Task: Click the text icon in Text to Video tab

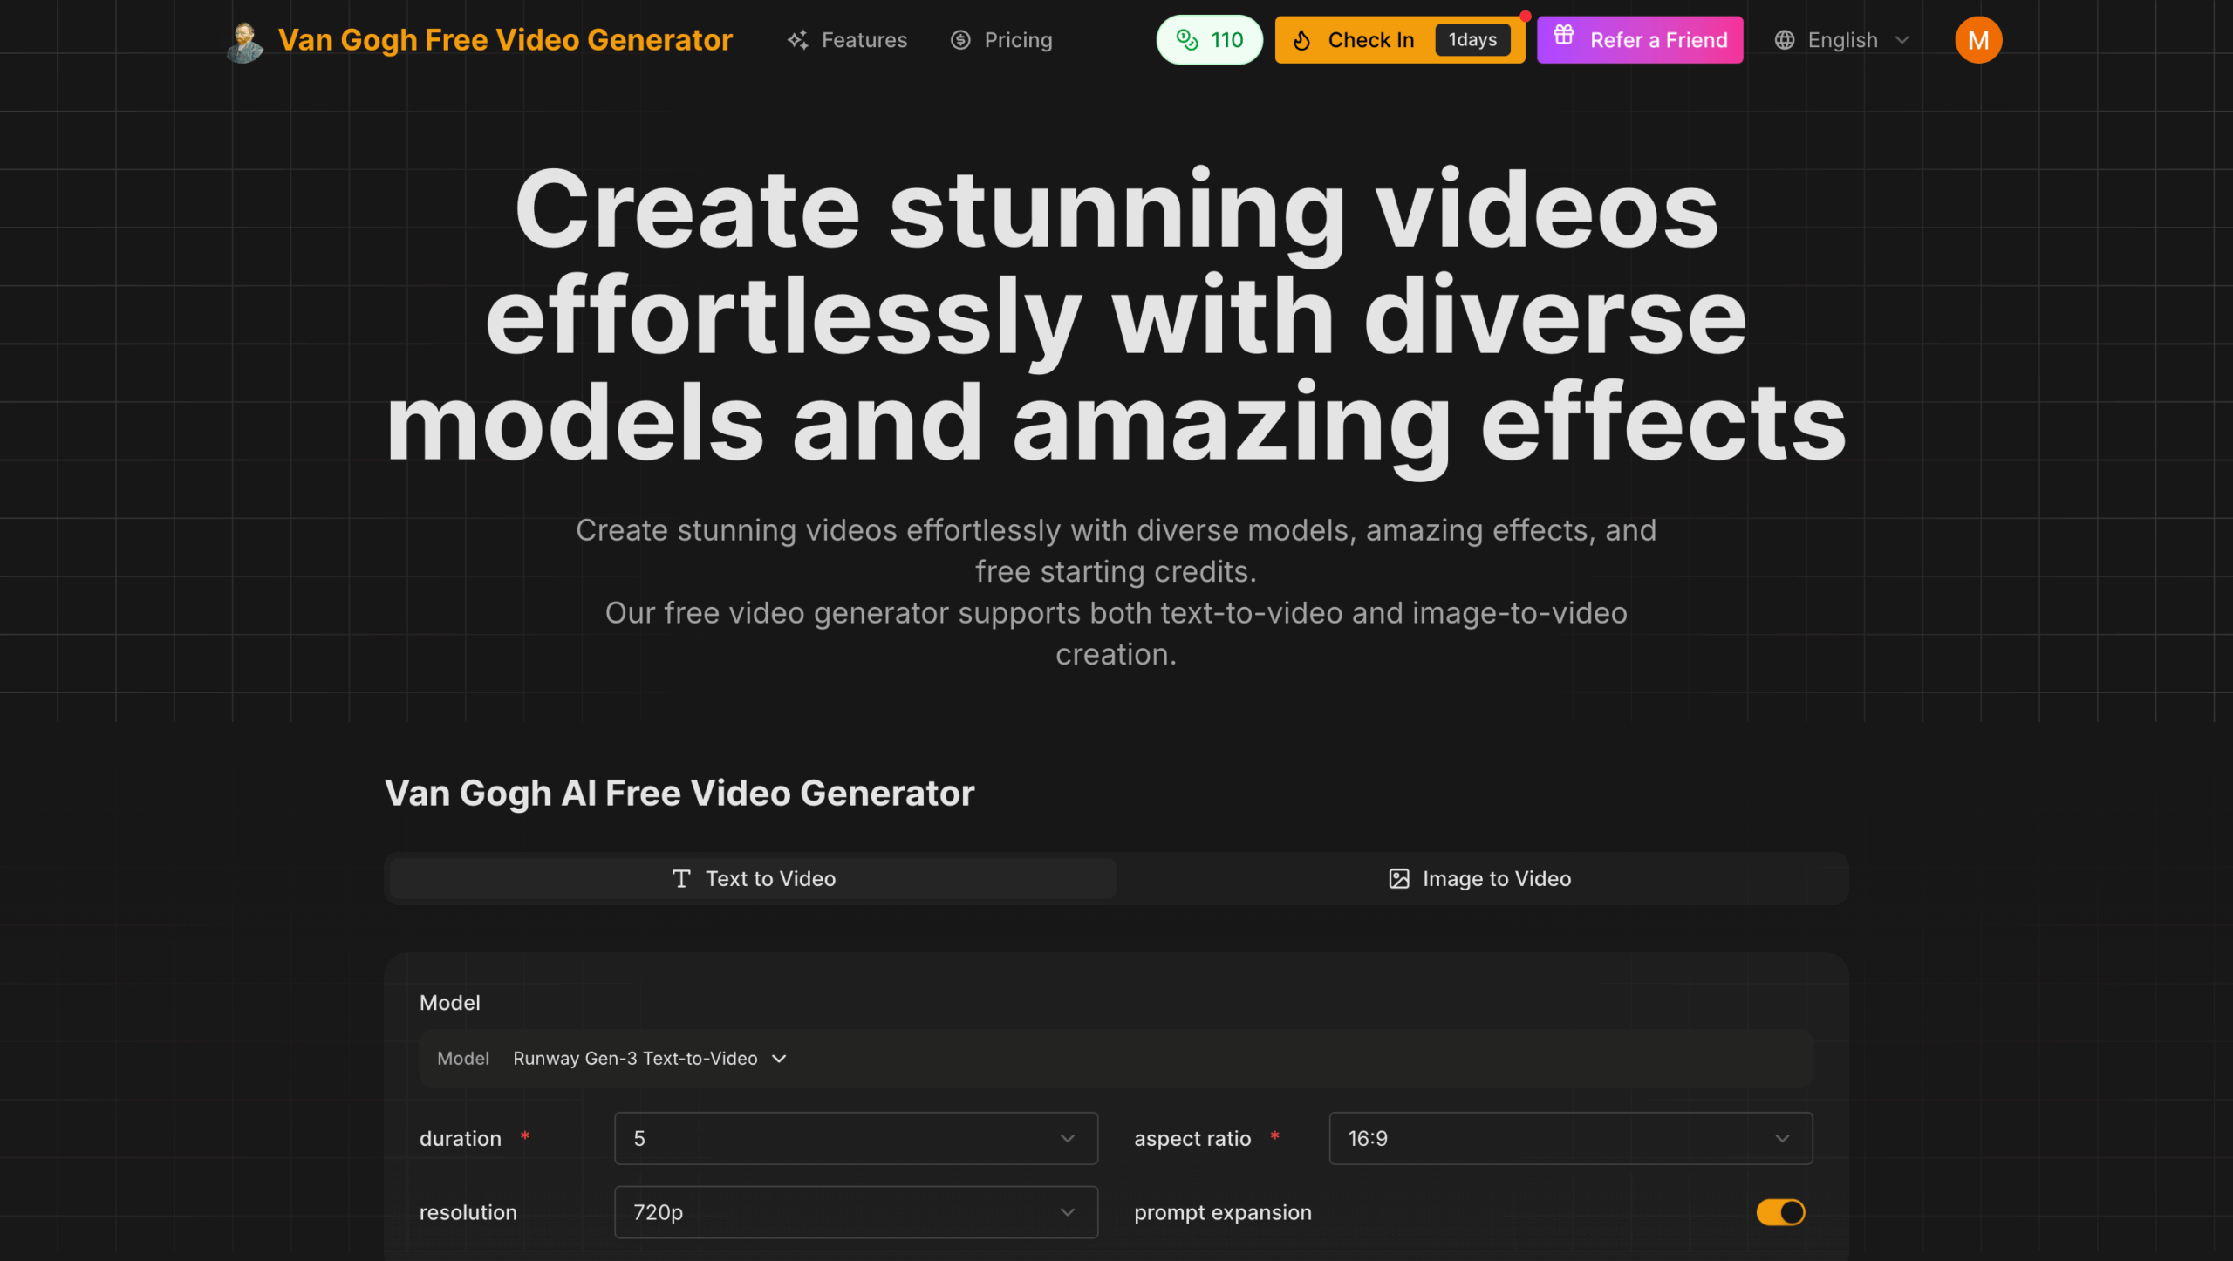Action: (x=680, y=879)
